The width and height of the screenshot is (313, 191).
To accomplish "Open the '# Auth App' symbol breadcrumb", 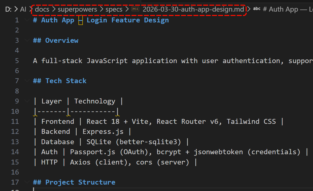I will [288, 10].
